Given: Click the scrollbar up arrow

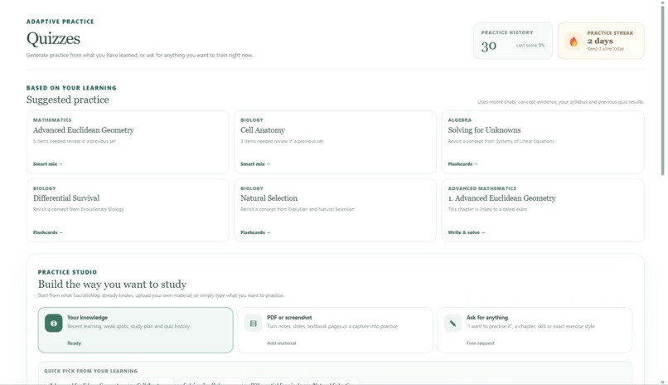Looking at the screenshot, I should coord(662,2).
